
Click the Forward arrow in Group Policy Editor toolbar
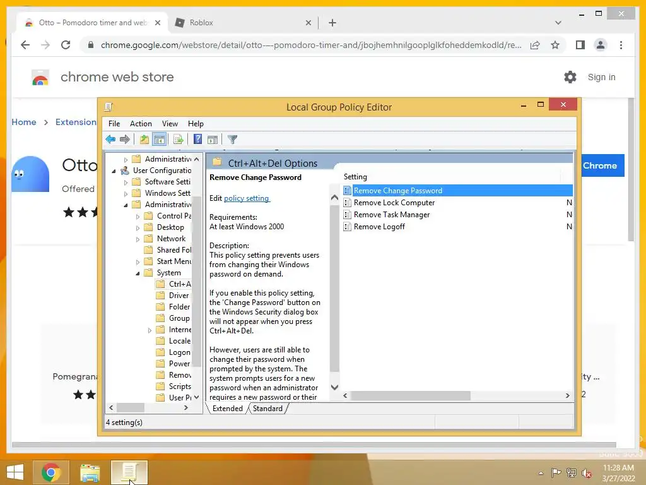pos(125,140)
